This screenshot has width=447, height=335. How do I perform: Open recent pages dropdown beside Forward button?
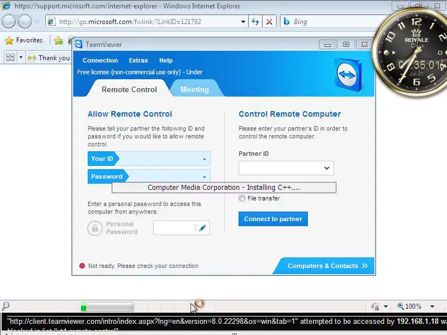point(37,21)
